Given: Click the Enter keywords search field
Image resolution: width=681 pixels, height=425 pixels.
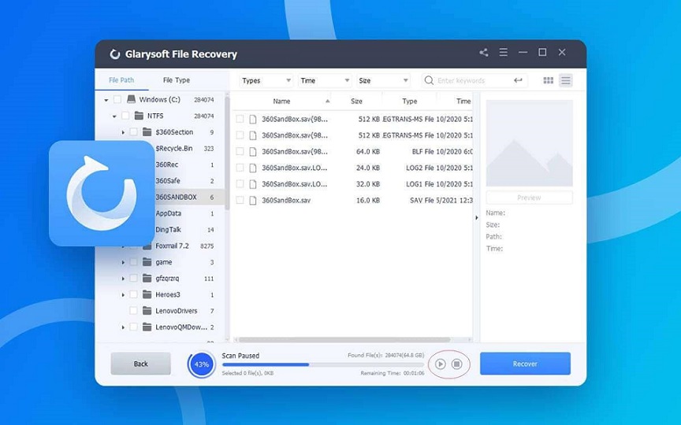Looking at the screenshot, I should pyautogui.click(x=474, y=80).
